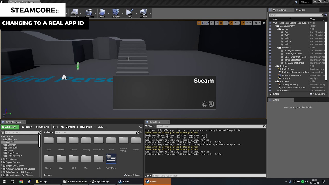
Task: Toggle visibility of Wall7 actor
Action: coord(270,35)
